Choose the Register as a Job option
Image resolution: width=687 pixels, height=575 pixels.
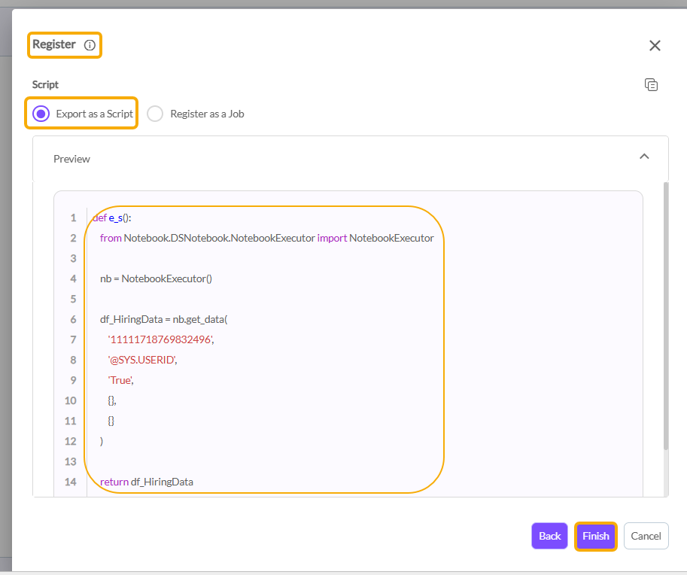coord(156,114)
